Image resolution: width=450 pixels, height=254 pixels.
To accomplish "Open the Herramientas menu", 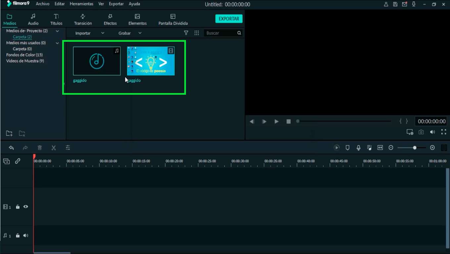I will [x=81, y=4].
